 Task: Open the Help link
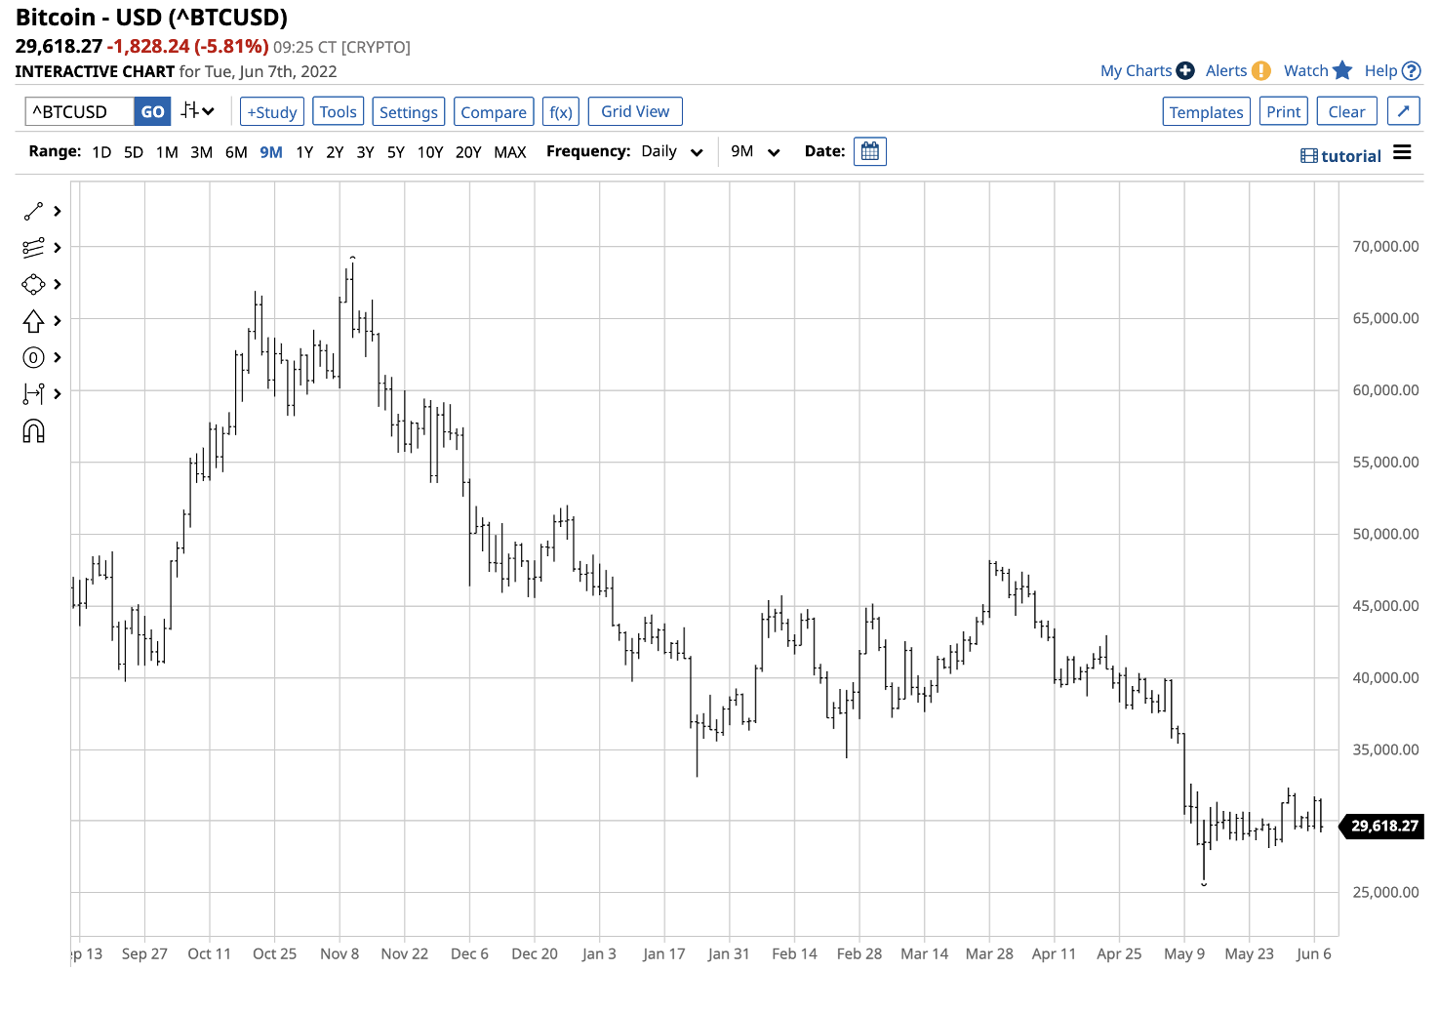coord(1380,70)
